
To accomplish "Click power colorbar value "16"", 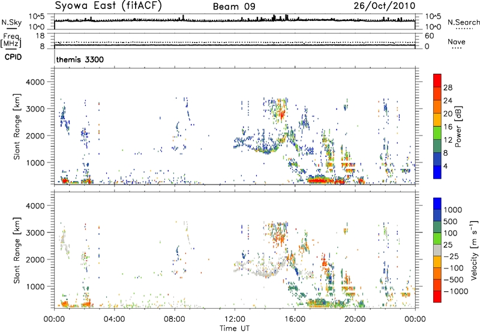I will (x=448, y=127).
